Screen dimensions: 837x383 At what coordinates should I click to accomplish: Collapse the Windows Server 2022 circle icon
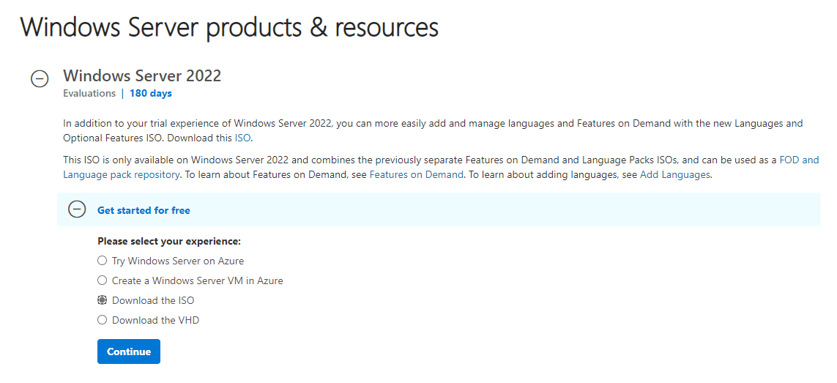coord(40,79)
